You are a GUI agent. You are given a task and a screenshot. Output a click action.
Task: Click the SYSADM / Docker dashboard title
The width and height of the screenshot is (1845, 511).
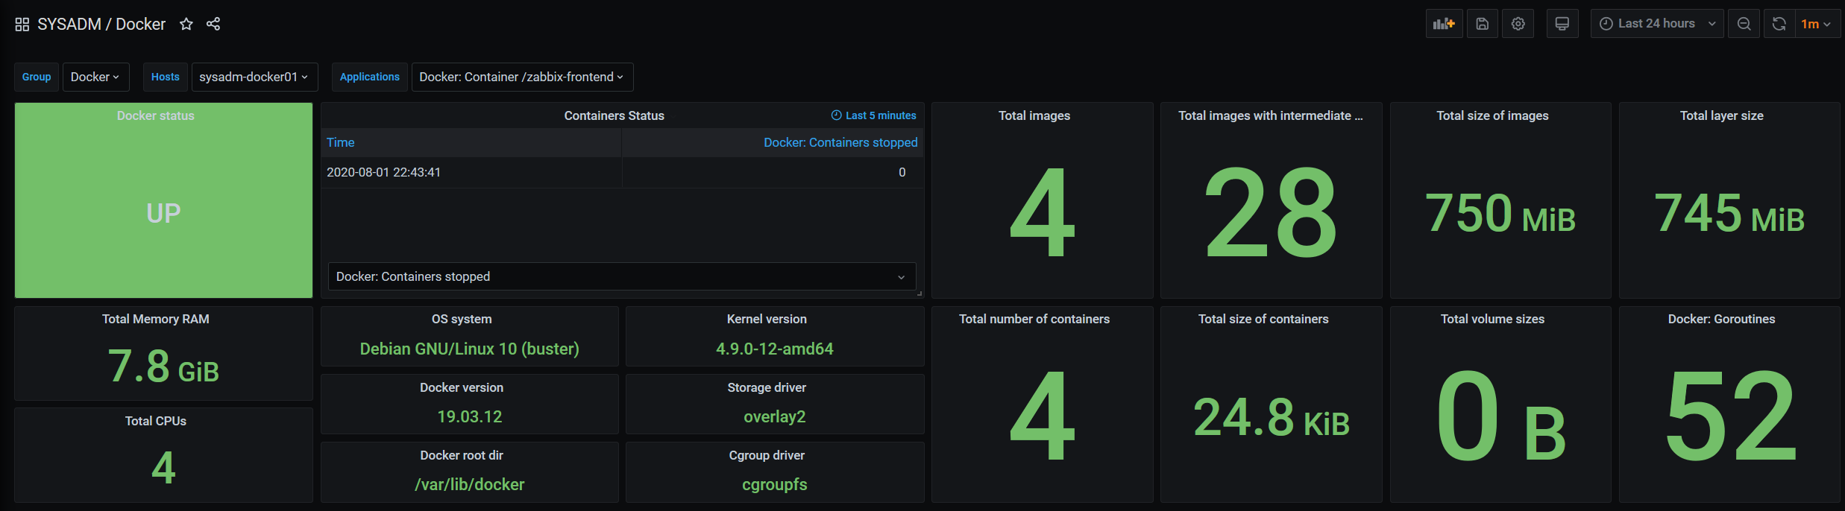point(101,25)
